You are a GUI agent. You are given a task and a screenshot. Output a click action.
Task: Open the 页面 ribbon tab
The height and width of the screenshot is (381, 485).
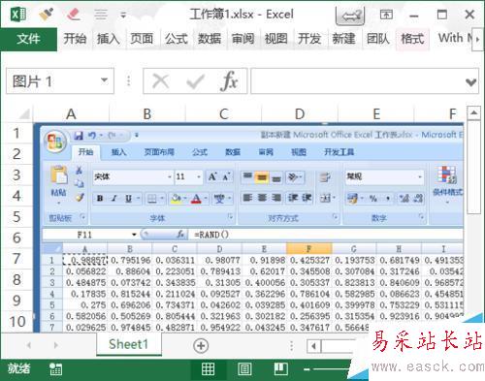point(142,39)
